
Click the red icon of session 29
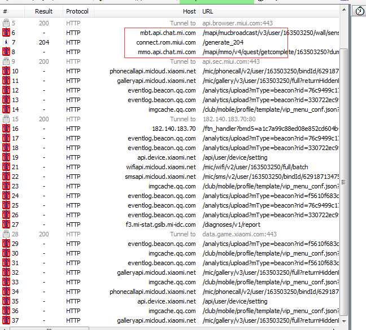tap(6, 243)
